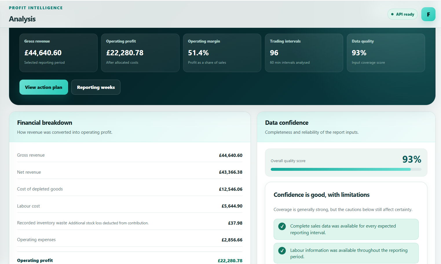
Task: Click the Additional stock loss deducted note
Action: 109,223
